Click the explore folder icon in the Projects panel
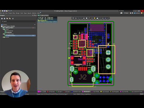The width and height of the screenshot is (144, 108). 10,19
